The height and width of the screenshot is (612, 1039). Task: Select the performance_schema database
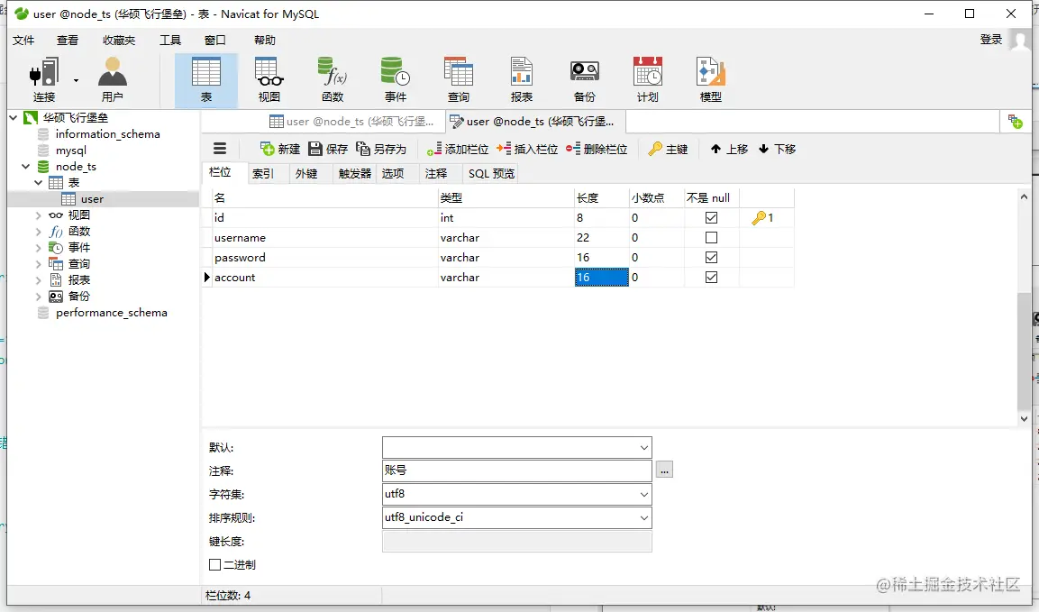tap(112, 312)
